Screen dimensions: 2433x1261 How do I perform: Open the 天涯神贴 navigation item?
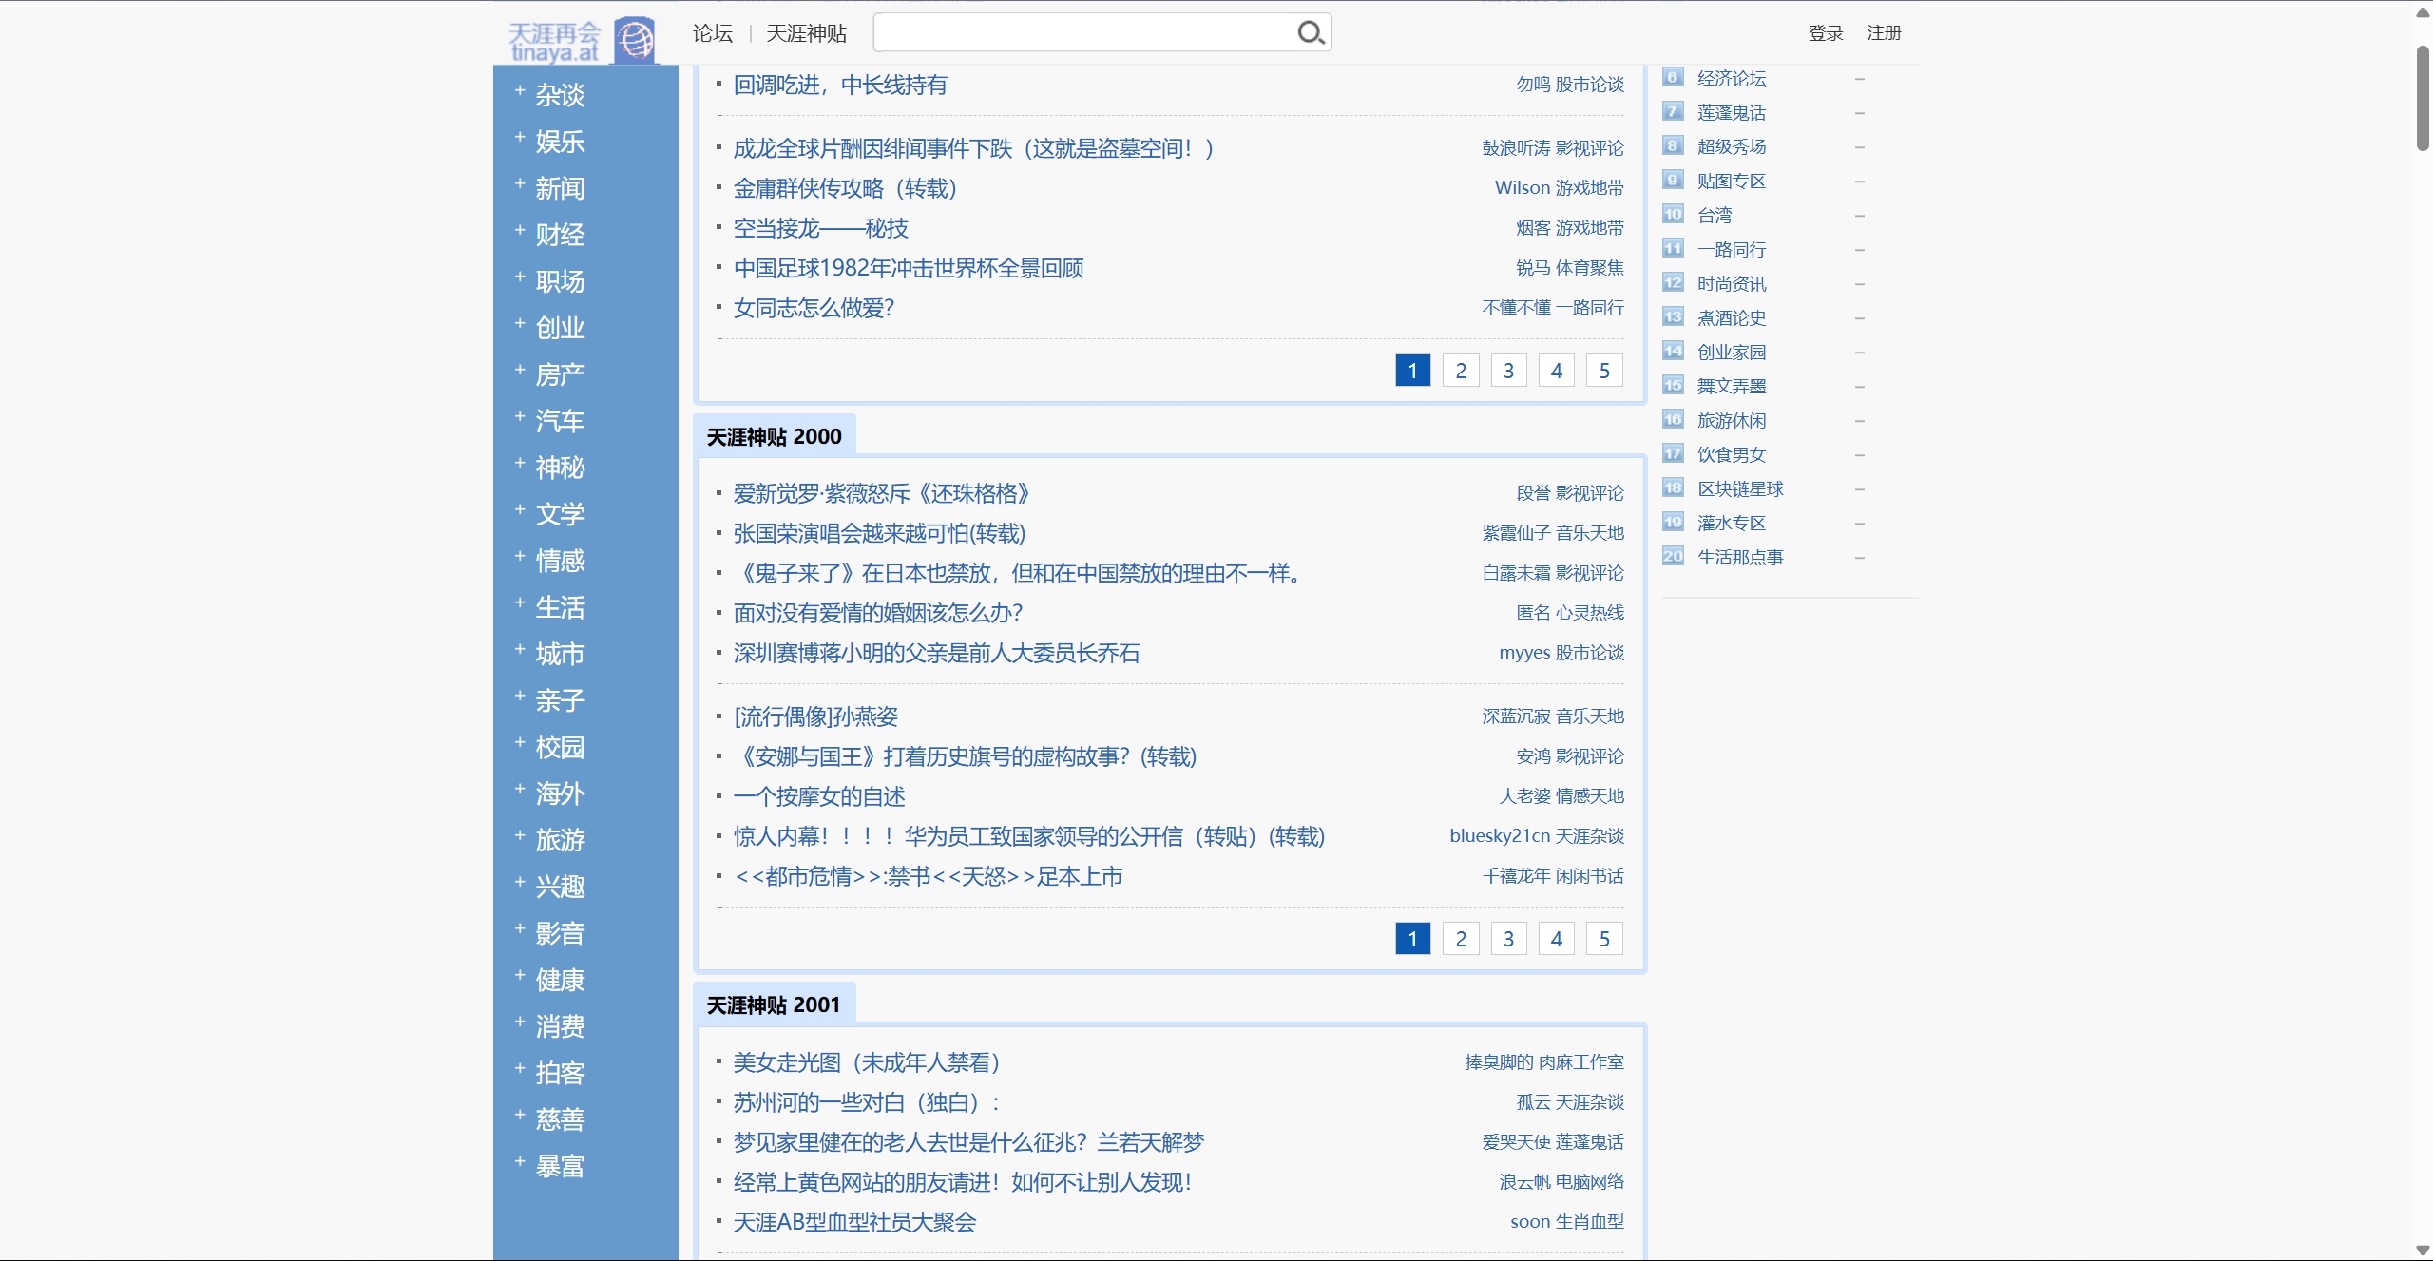[x=806, y=33]
